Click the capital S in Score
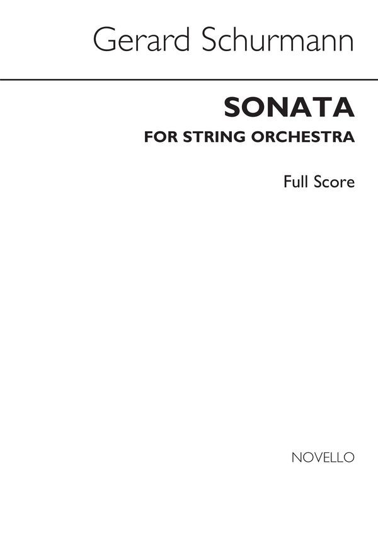 (x=318, y=182)
